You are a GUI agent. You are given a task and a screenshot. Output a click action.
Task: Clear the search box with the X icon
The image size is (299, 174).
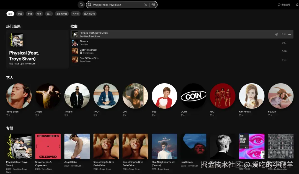[146, 4]
